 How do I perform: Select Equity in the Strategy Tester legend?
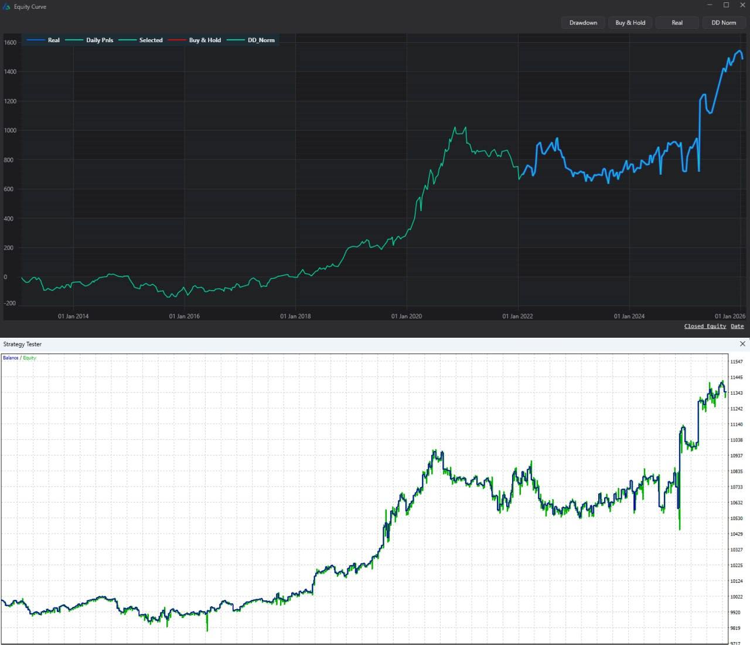pyautogui.click(x=29, y=358)
